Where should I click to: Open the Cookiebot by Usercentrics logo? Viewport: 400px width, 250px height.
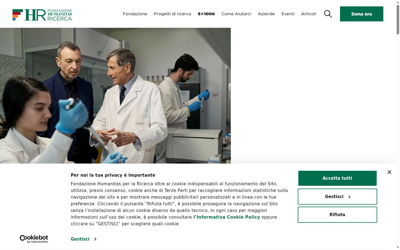(34, 239)
